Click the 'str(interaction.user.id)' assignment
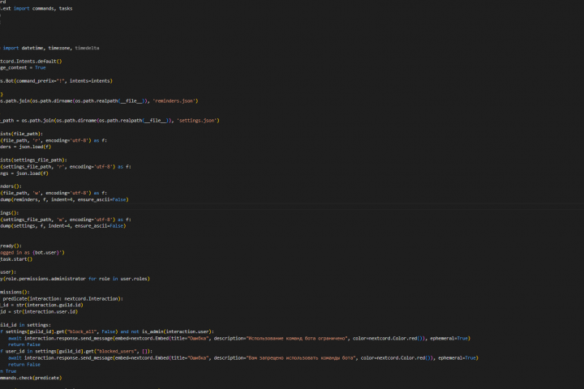Image resolution: width=584 pixels, height=389 pixels. tap(45, 311)
